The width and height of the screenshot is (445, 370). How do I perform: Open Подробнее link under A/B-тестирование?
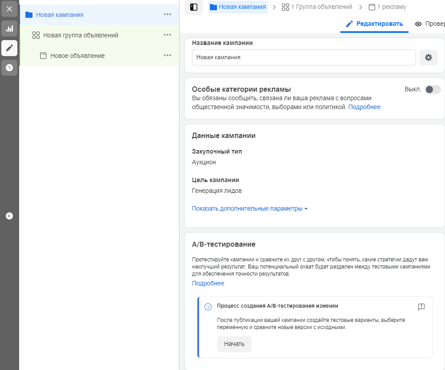208,283
